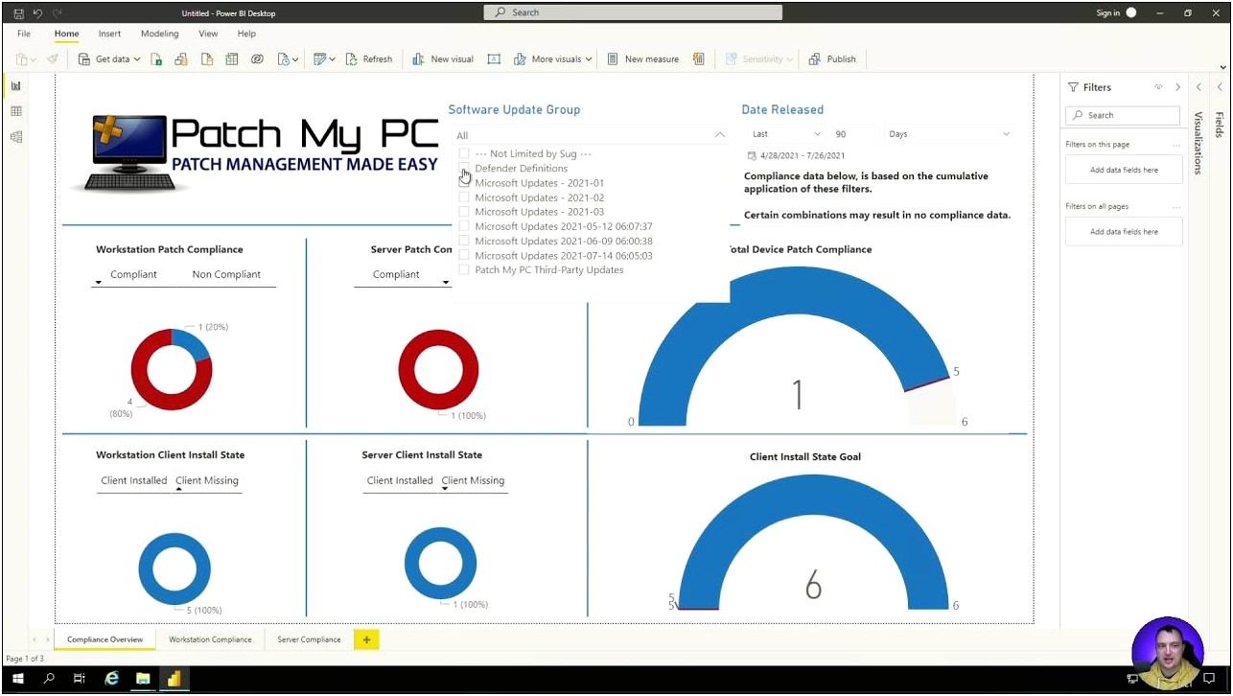Expand the Fields pane
Screen dimensions: 1233x696
point(1220,87)
